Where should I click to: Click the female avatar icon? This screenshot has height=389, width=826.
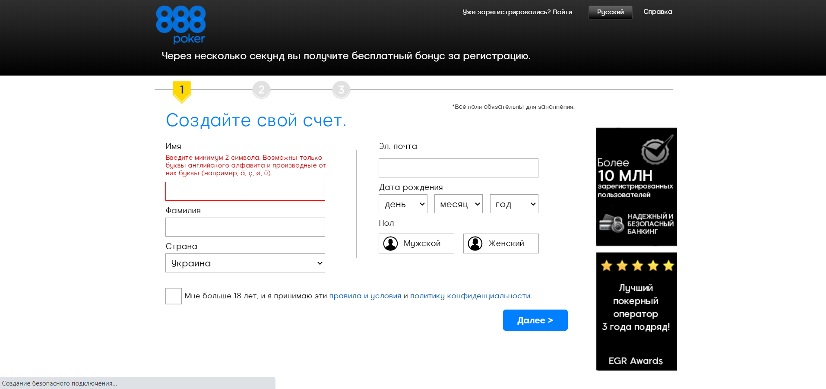point(475,244)
